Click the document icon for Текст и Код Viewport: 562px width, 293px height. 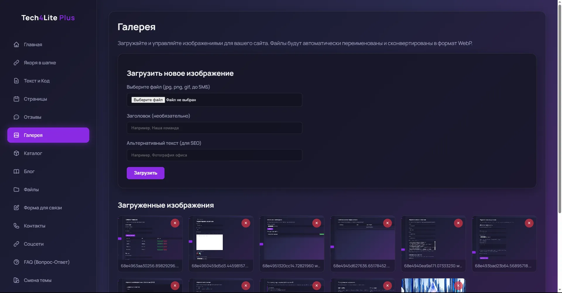click(16, 81)
